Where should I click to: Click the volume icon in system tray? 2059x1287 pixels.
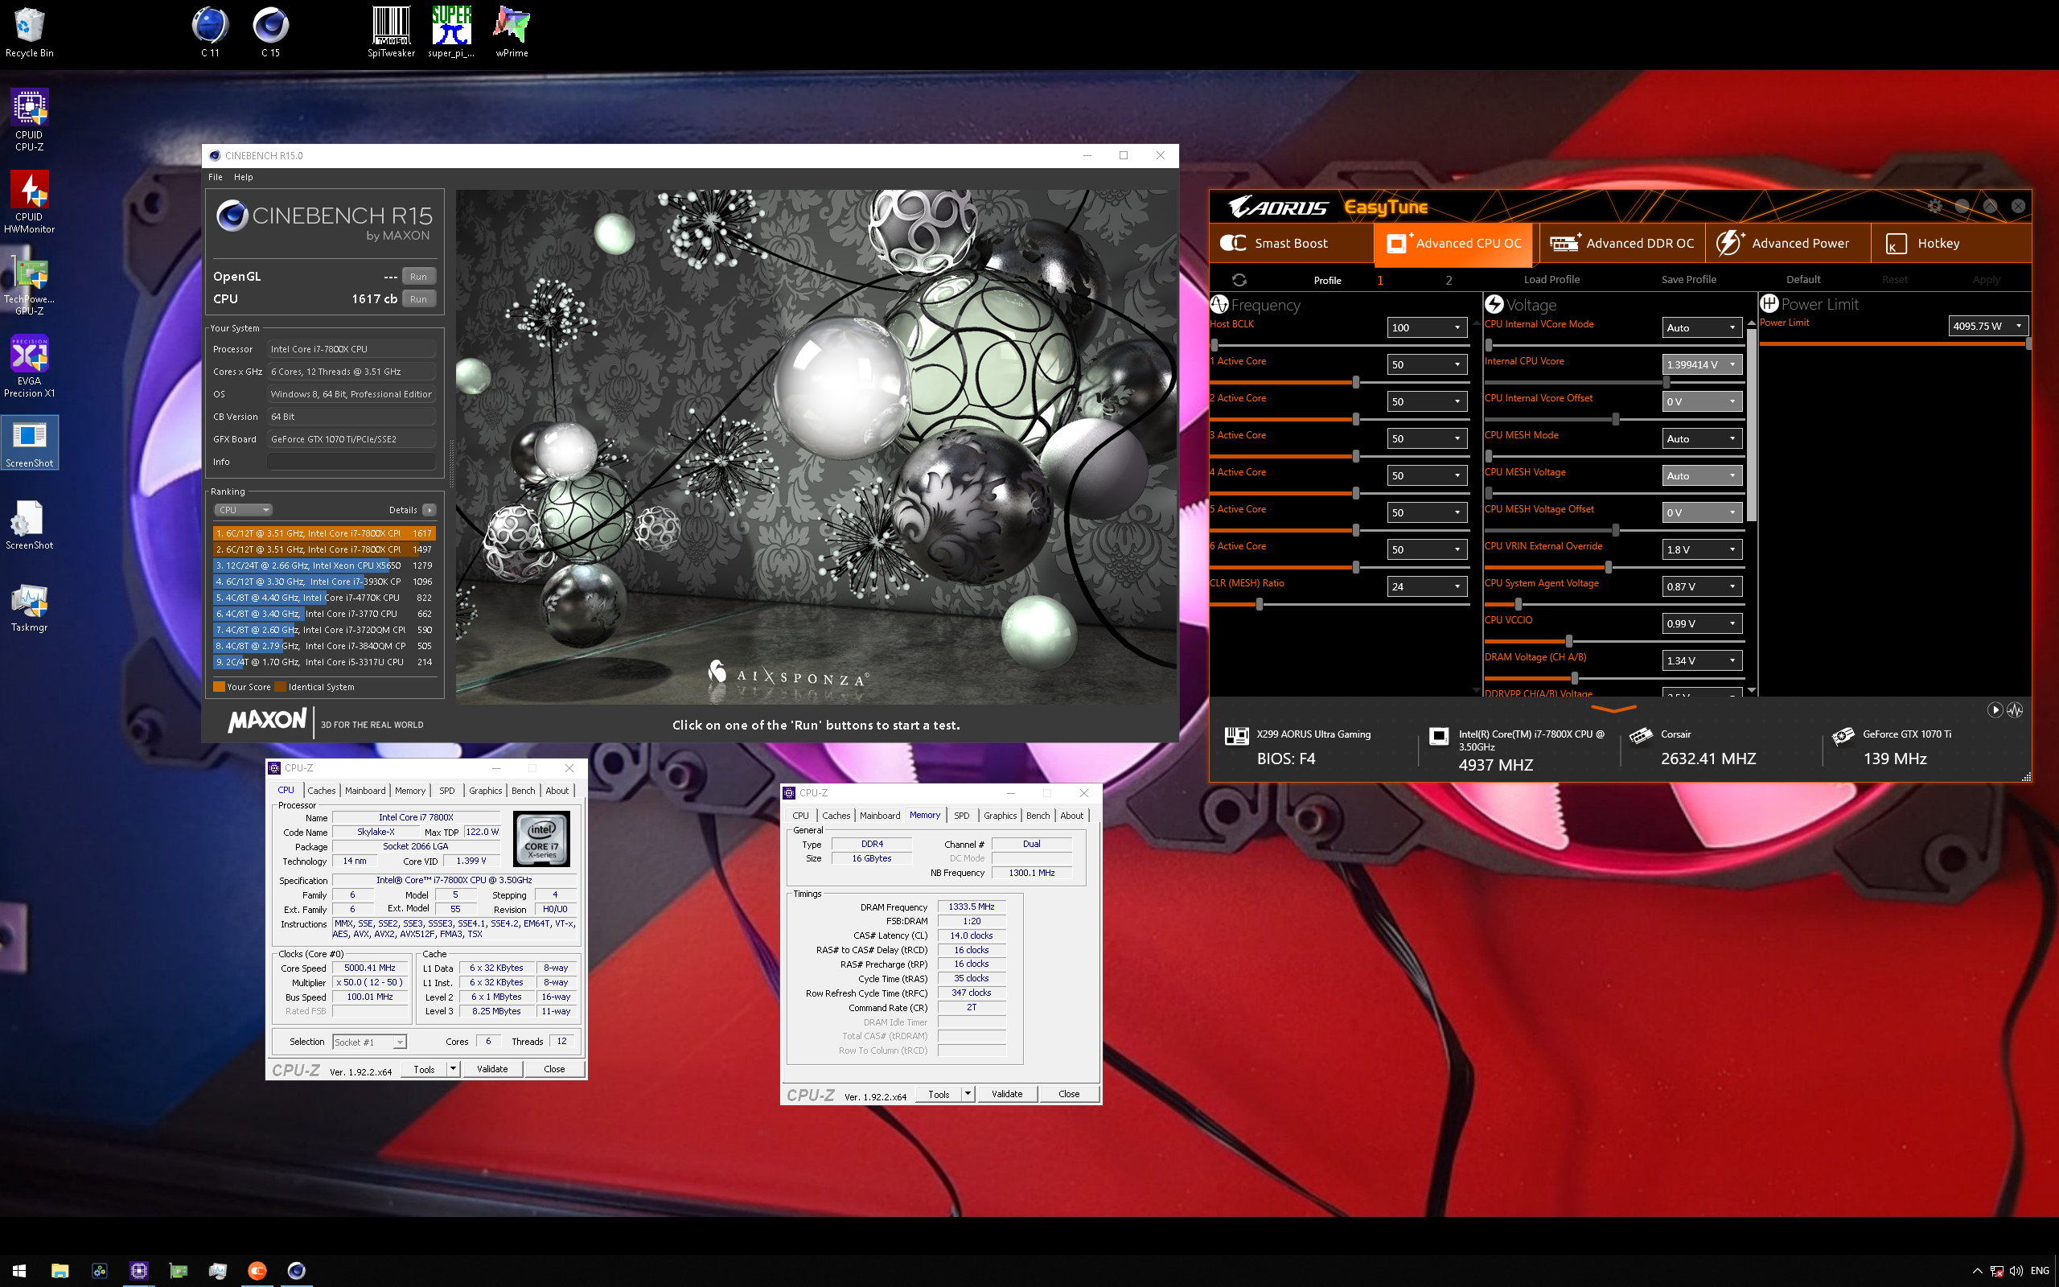click(2016, 1271)
